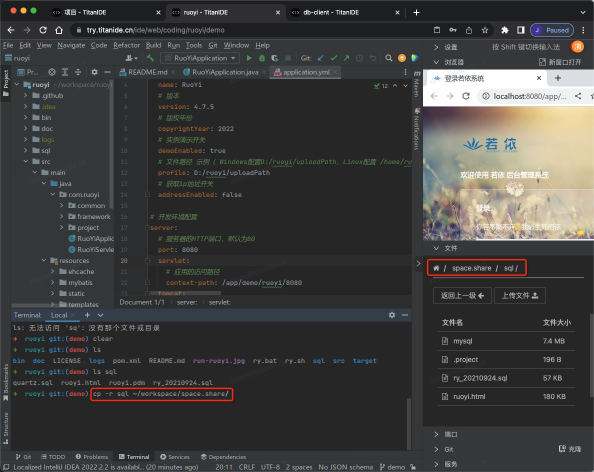Click the home icon in file breadcrumb
This screenshot has height=472, width=594.
click(x=436, y=268)
